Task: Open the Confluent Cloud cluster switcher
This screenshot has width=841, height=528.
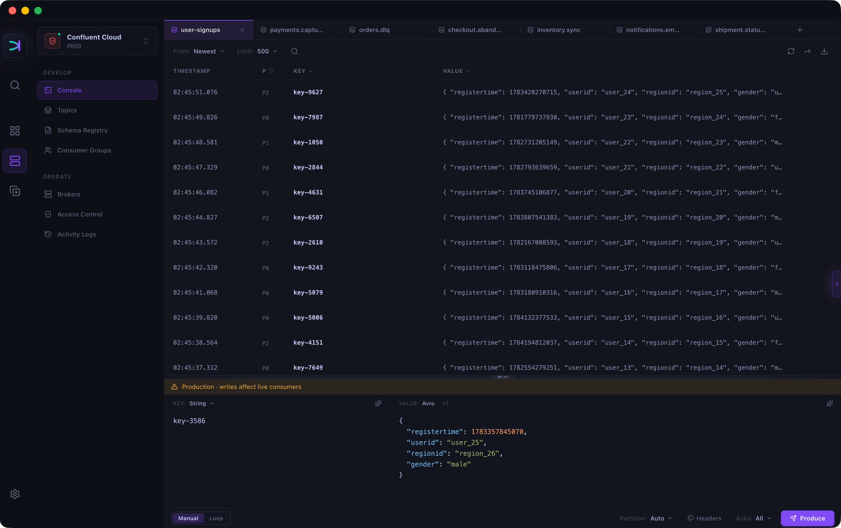Action: (97, 41)
